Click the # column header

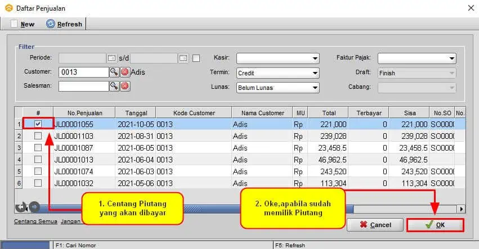tap(38, 113)
